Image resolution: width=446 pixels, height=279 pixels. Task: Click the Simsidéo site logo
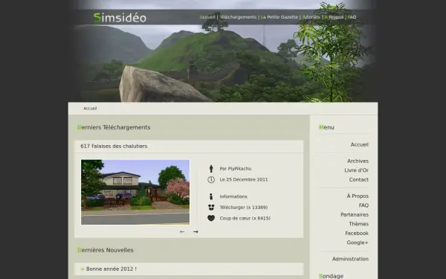pos(120,18)
